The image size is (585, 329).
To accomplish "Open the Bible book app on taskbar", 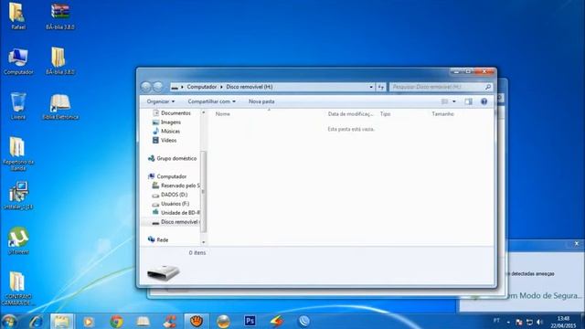I will (143, 321).
